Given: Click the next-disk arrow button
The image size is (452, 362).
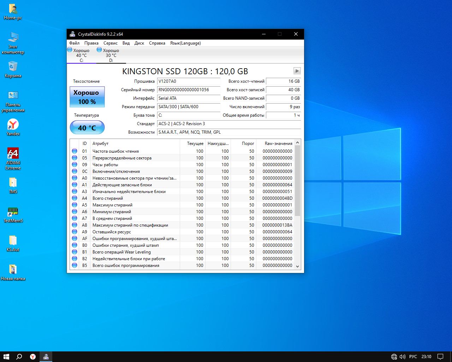Looking at the screenshot, I should click(x=297, y=70).
